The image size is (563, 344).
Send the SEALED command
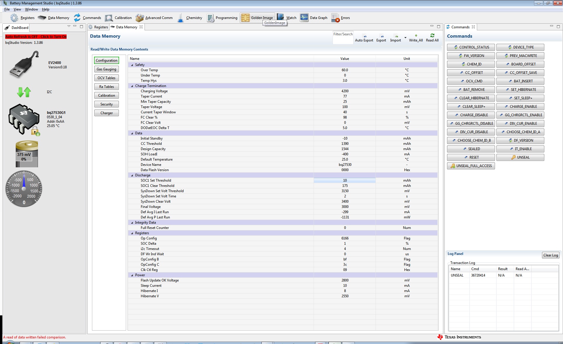tap(471, 149)
